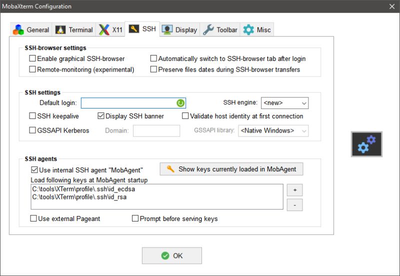Switch to the Toolbar tab
This screenshot has width=400, height=276.
coord(220,29)
